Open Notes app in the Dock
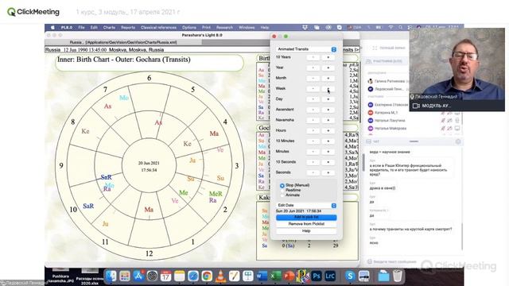The image size is (509, 286). tap(179, 276)
